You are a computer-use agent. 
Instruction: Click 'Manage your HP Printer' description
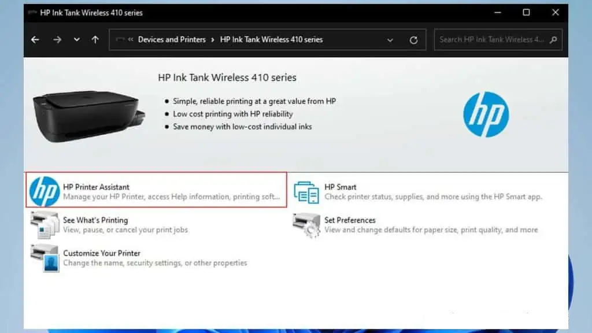pyautogui.click(x=171, y=197)
